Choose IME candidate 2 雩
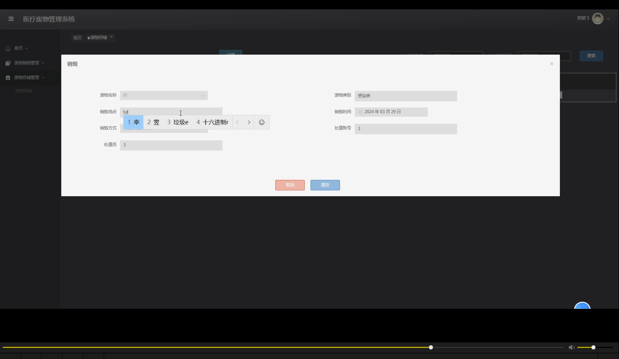 click(x=153, y=122)
